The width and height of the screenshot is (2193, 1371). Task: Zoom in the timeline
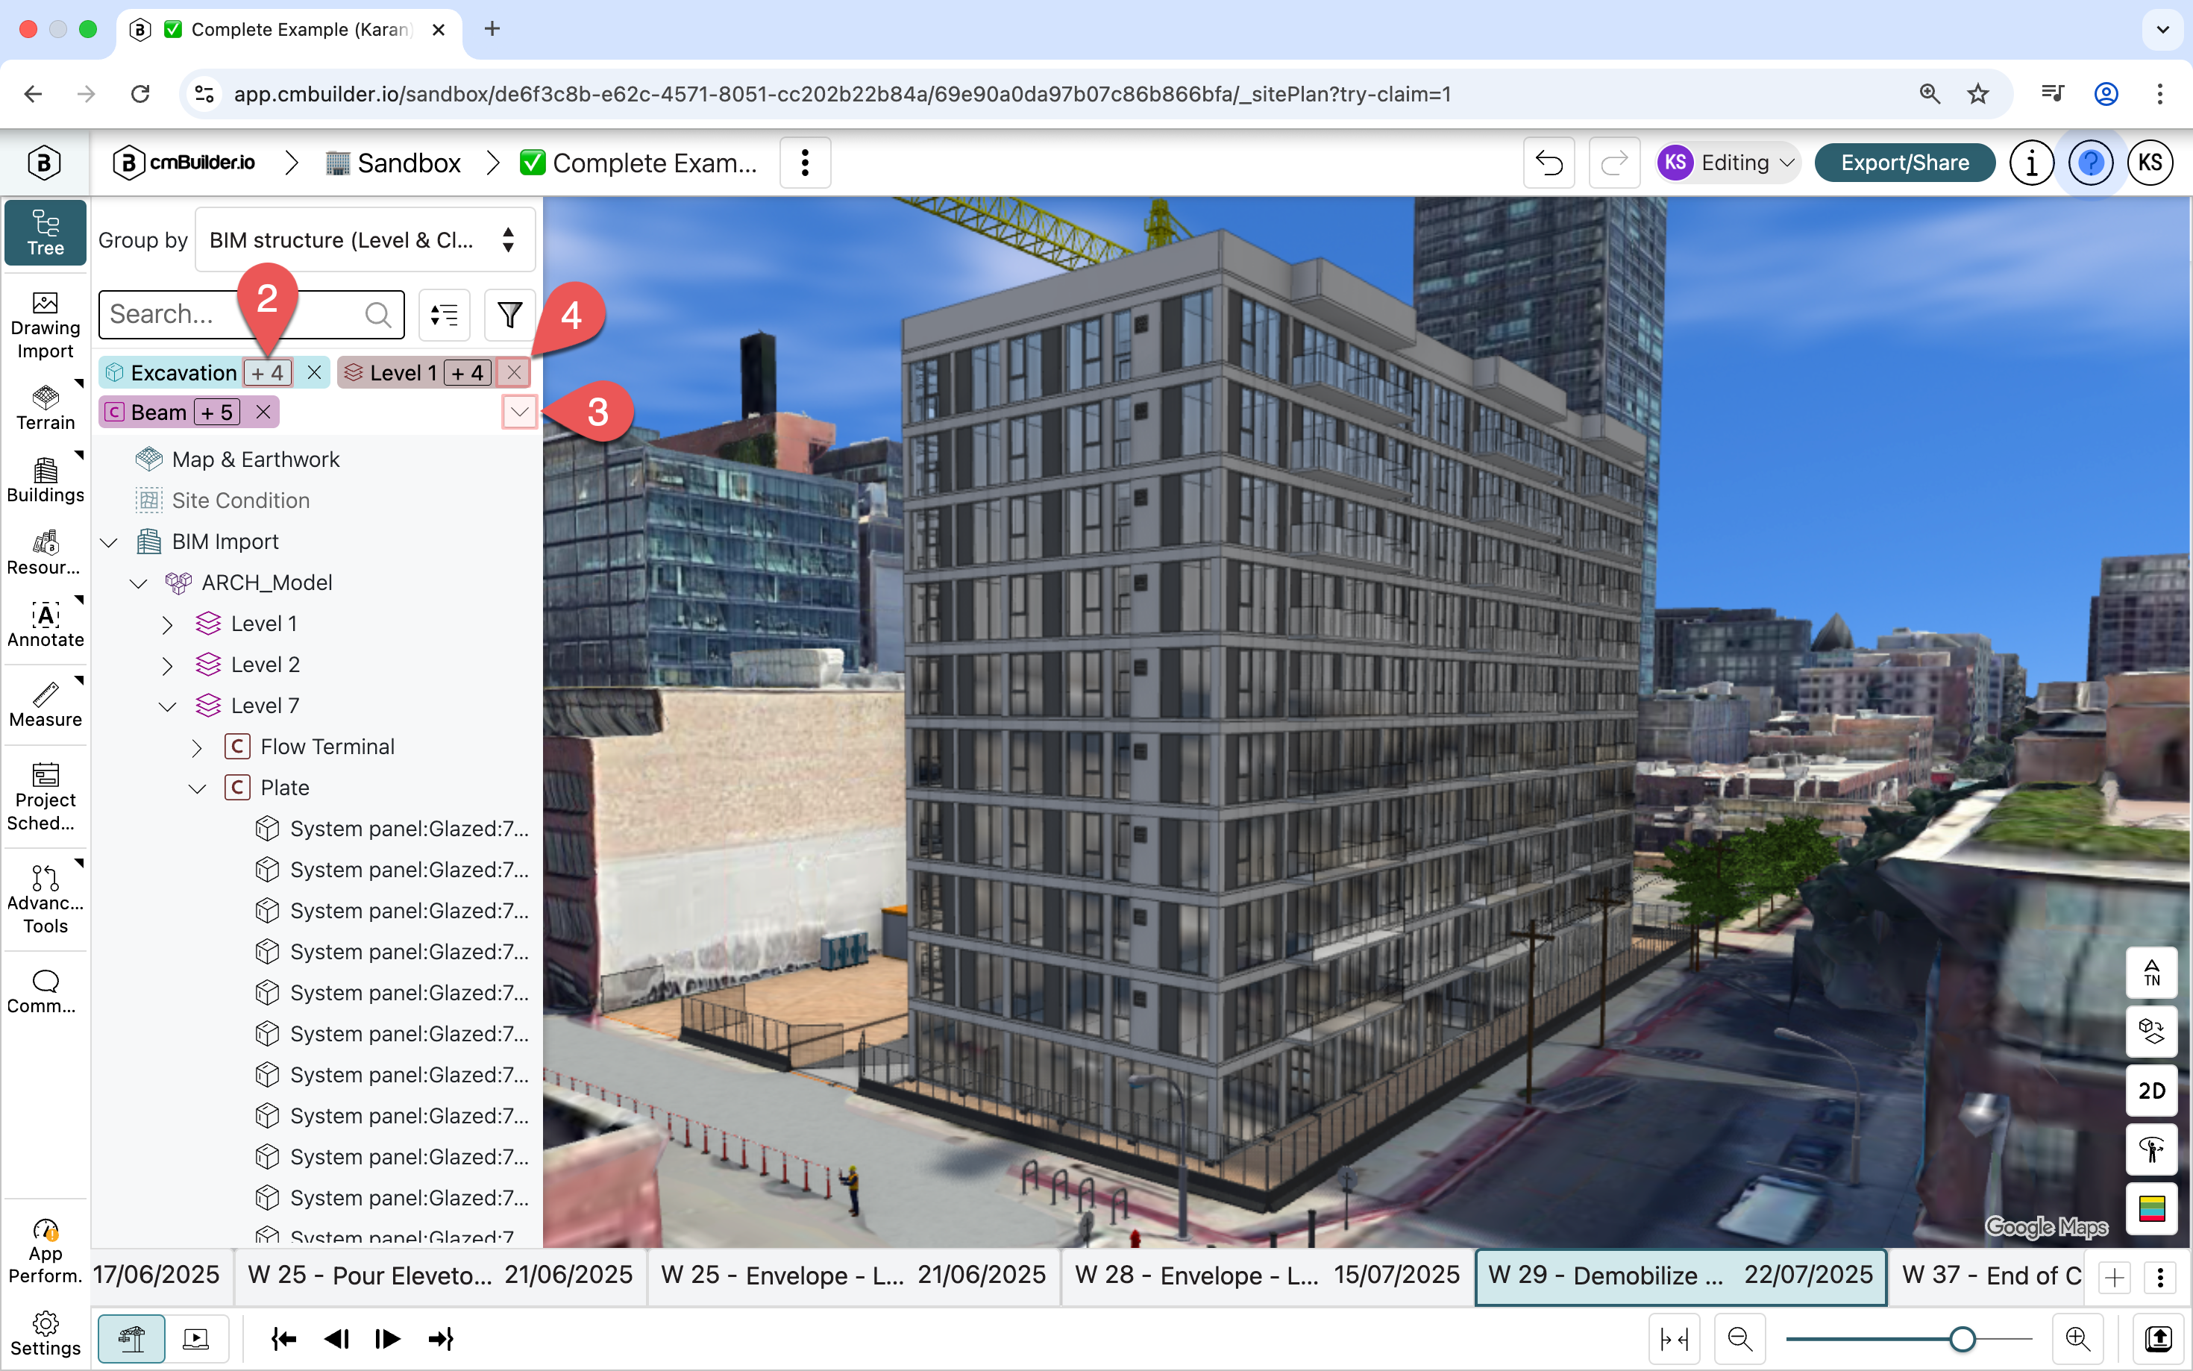click(2077, 1338)
